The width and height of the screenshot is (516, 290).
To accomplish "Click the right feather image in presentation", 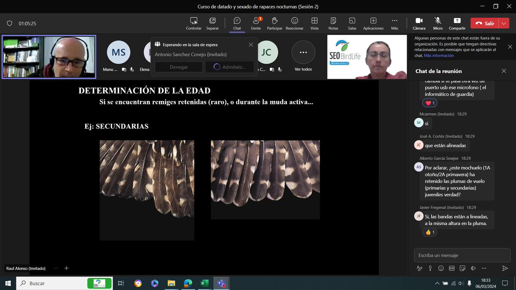I will [265, 180].
